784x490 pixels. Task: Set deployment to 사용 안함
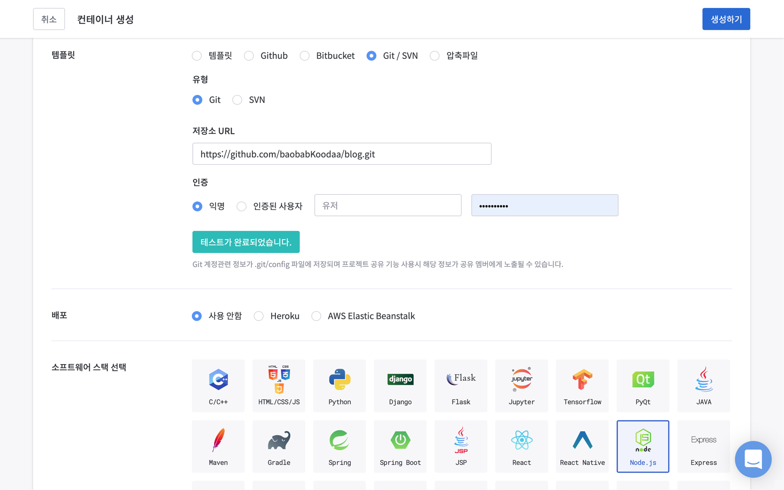pos(197,316)
